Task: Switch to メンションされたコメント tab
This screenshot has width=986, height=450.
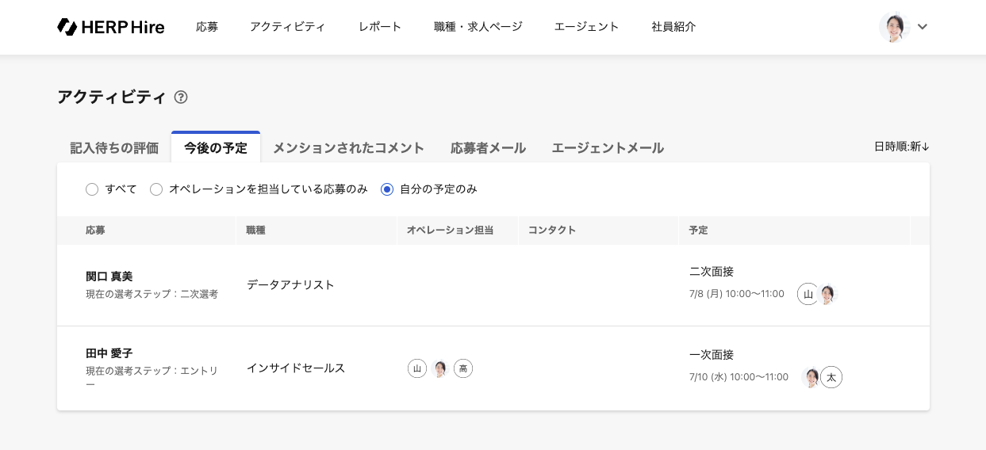Action: pyautogui.click(x=348, y=148)
